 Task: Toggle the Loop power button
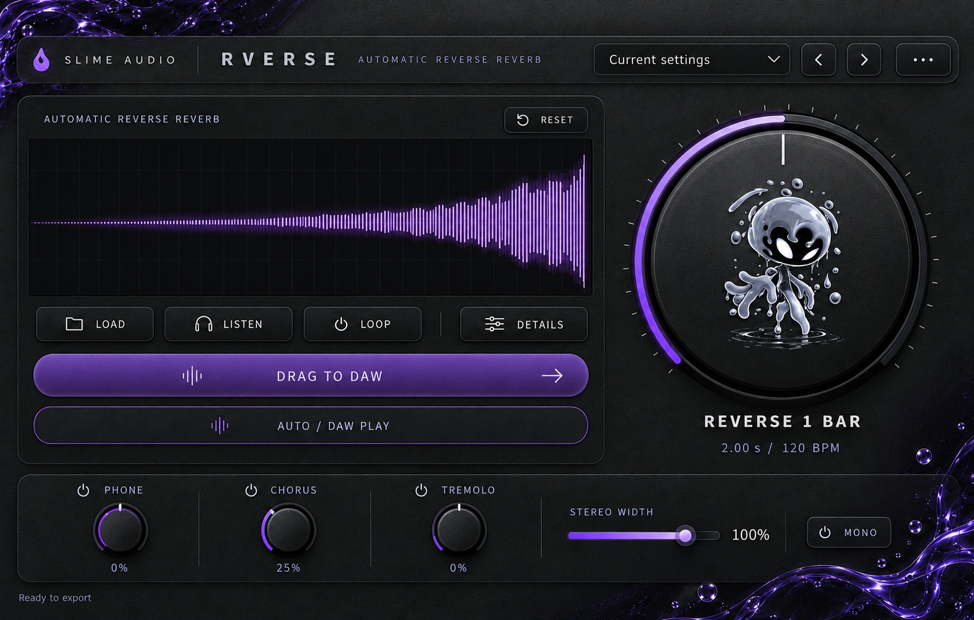[x=363, y=324]
